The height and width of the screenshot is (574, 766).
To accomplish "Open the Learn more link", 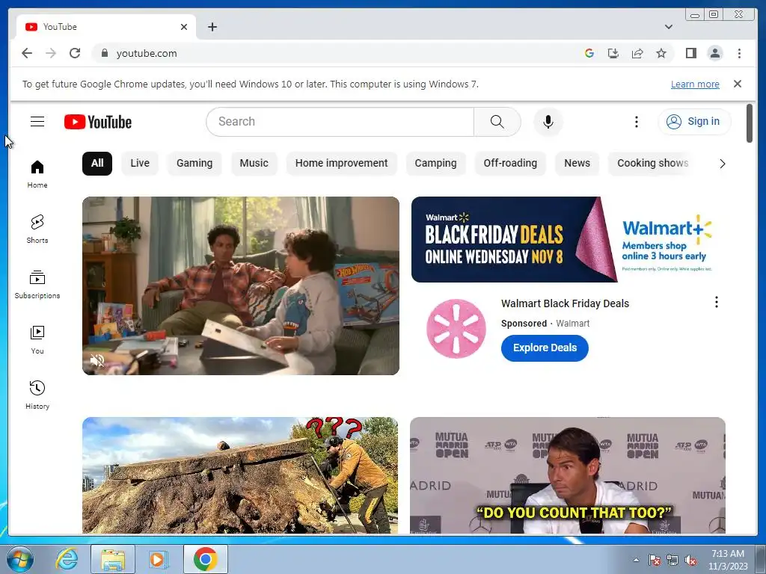I will [695, 84].
